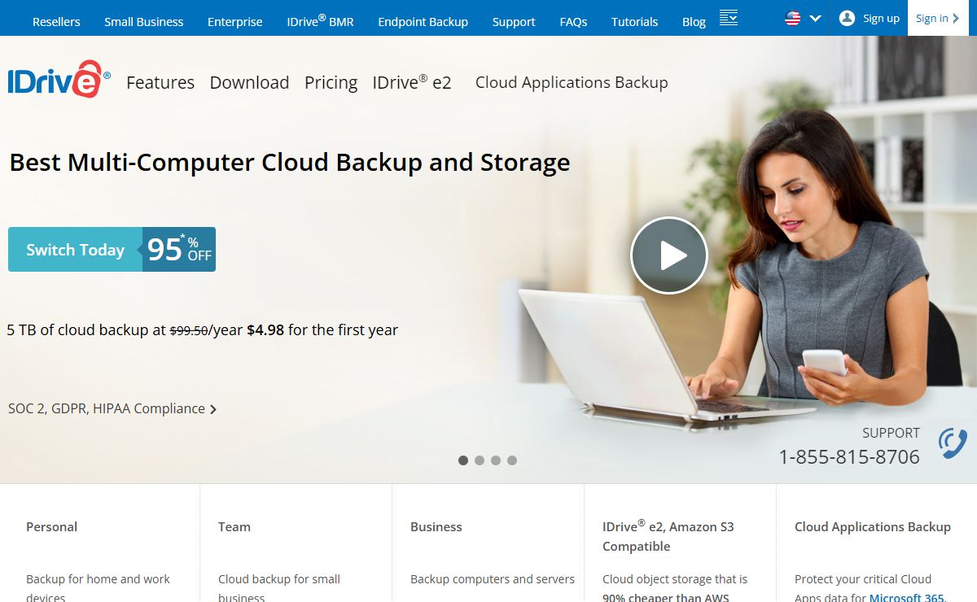Click the Sign up user avatar icon

[x=847, y=18]
